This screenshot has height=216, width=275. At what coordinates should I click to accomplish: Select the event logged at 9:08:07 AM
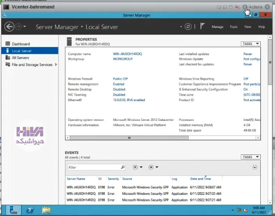coord(144,187)
